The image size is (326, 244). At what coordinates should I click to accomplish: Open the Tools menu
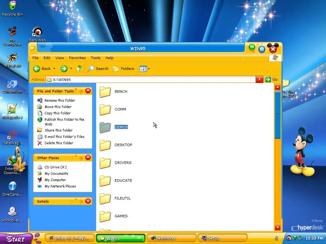96,58
